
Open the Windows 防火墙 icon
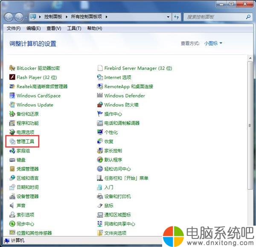pos(100,105)
